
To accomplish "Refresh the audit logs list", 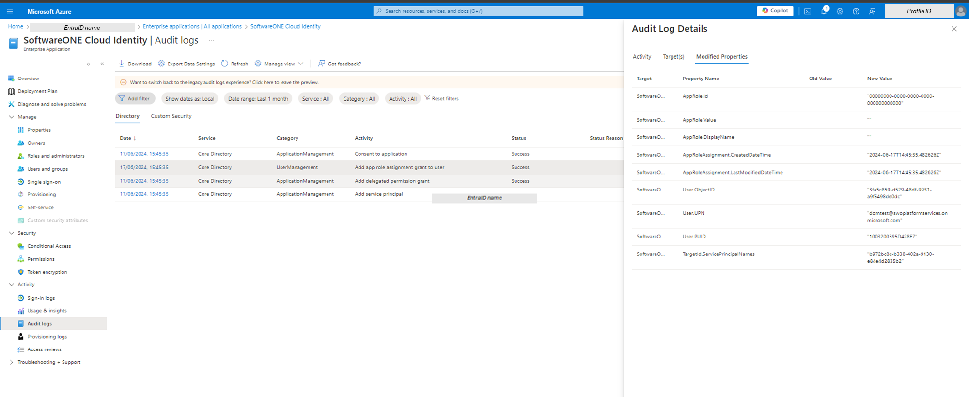I will point(234,64).
